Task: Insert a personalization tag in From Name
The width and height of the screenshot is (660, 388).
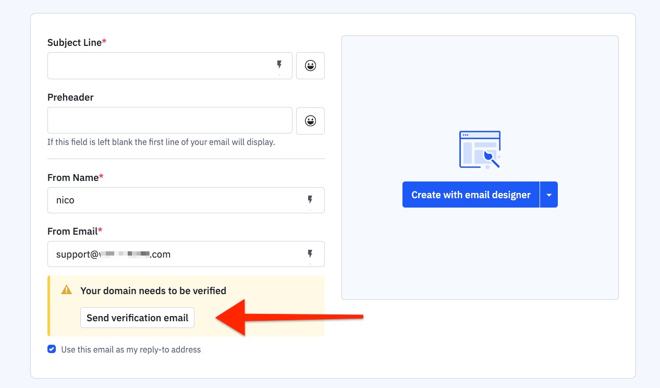Action: pyautogui.click(x=310, y=200)
